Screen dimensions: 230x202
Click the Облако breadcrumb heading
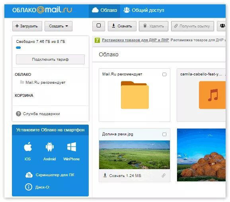[x=109, y=54]
